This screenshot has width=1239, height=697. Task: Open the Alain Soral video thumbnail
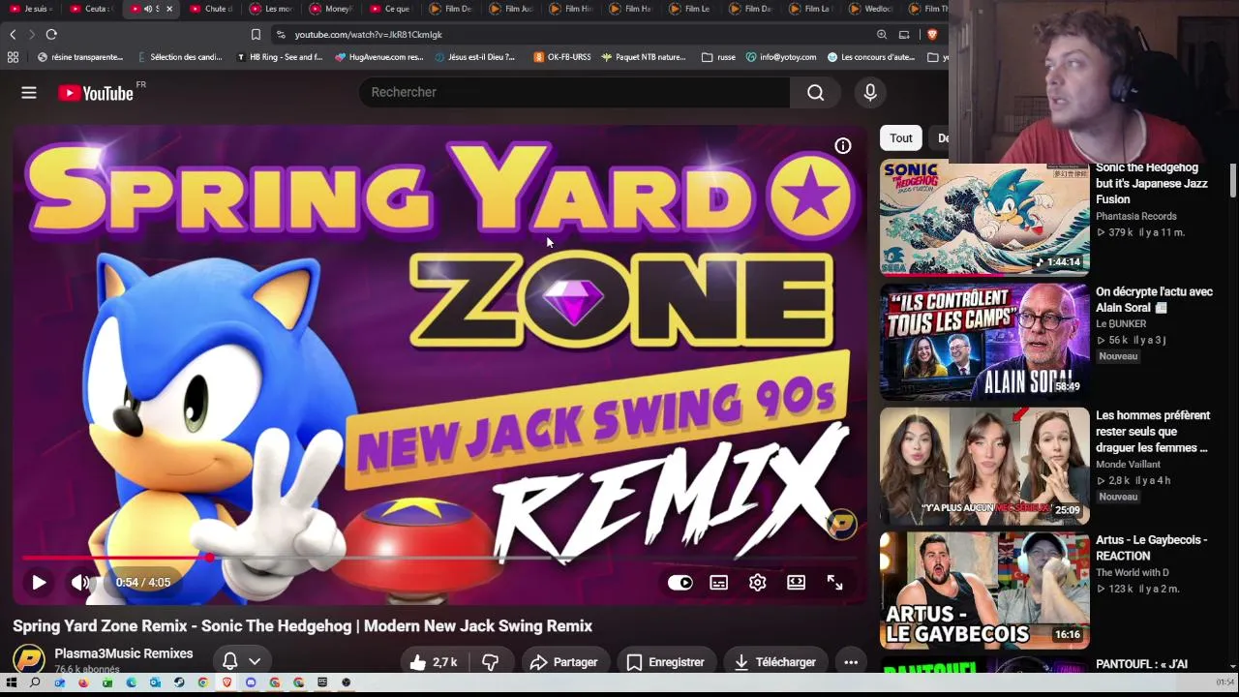984,342
